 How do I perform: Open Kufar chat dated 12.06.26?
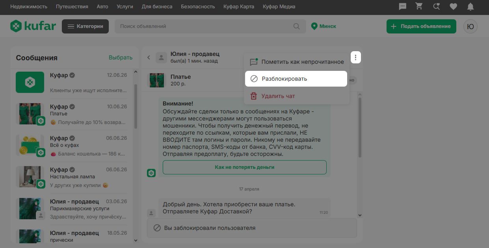coord(75,82)
